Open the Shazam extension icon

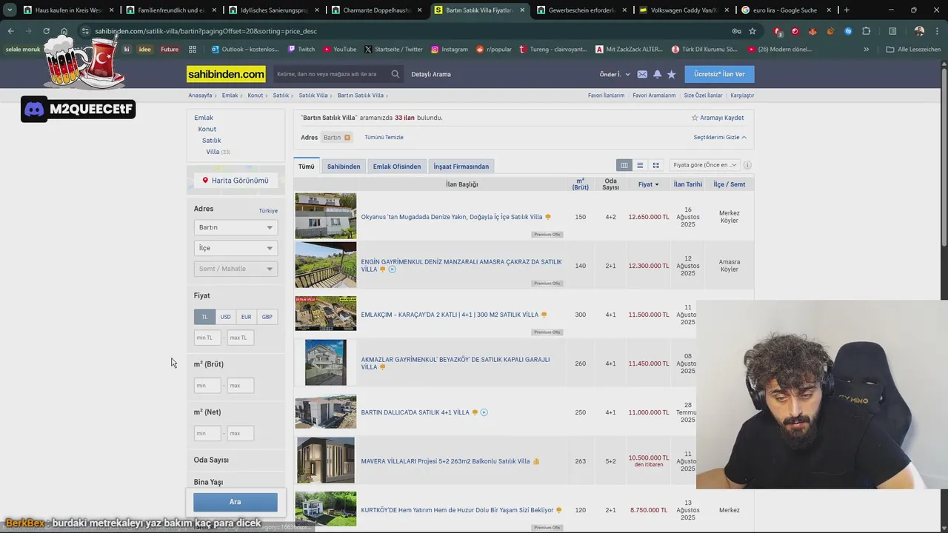[848, 31]
